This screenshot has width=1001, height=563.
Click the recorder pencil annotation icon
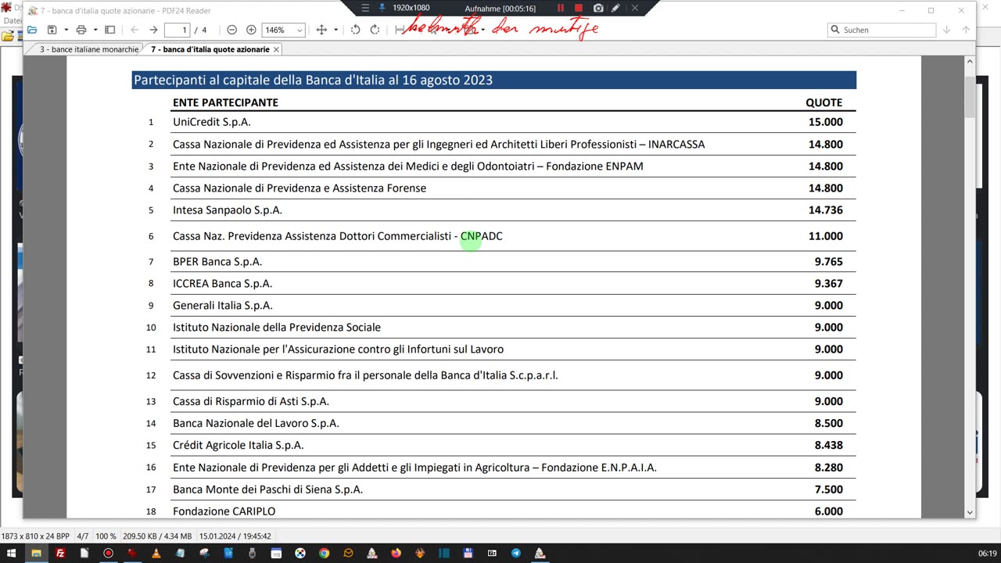pos(615,8)
